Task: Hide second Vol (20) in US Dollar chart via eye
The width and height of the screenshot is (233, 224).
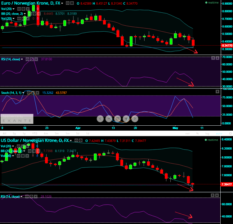Action: click(18, 156)
